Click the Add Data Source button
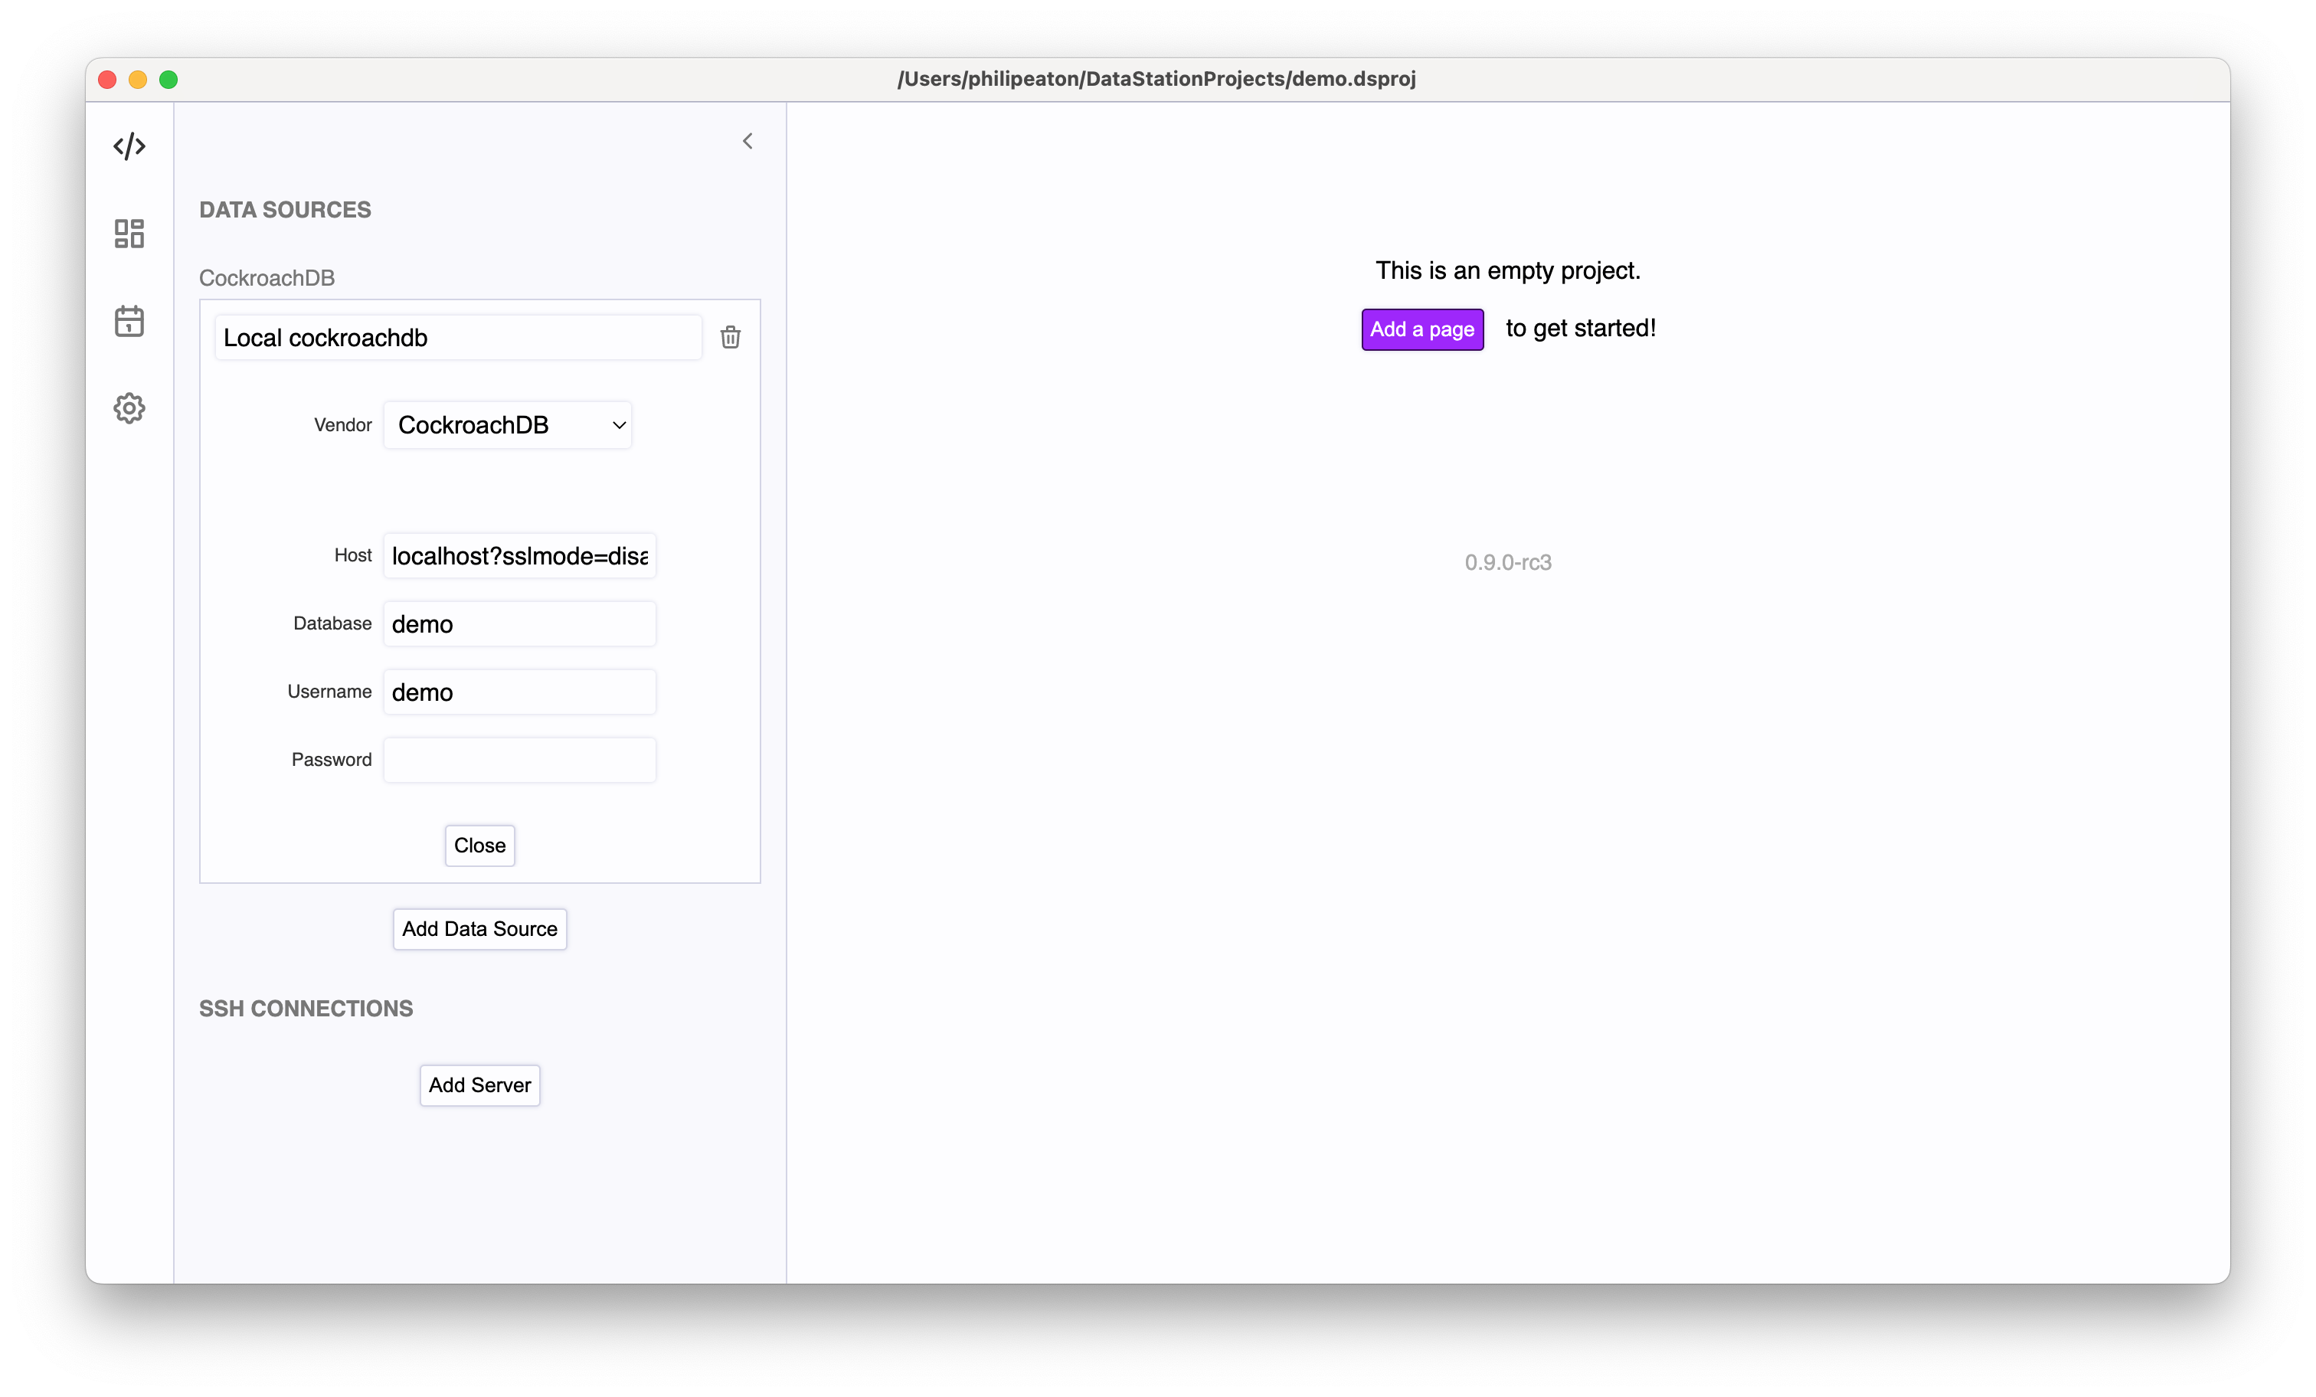The height and width of the screenshot is (1397, 2316). pos(479,929)
